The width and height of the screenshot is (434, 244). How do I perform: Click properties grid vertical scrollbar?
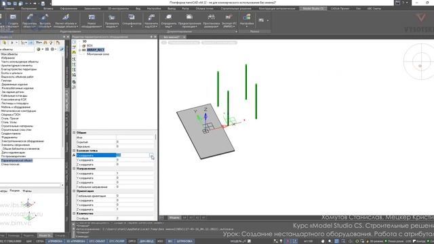point(155,137)
